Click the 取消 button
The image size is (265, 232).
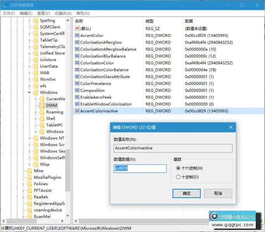tap(218, 193)
